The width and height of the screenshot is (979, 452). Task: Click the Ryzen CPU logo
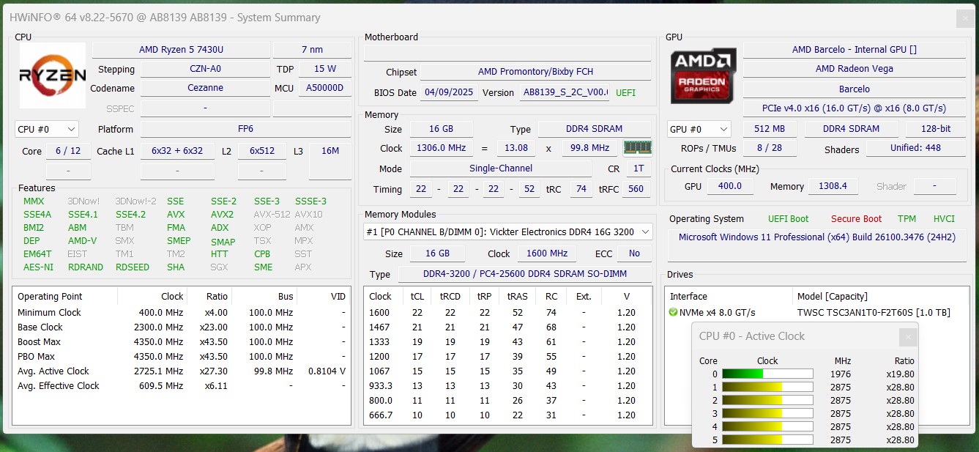pos(52,75)
